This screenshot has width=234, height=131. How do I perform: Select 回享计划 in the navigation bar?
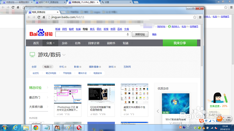click(x=94, y=43)
